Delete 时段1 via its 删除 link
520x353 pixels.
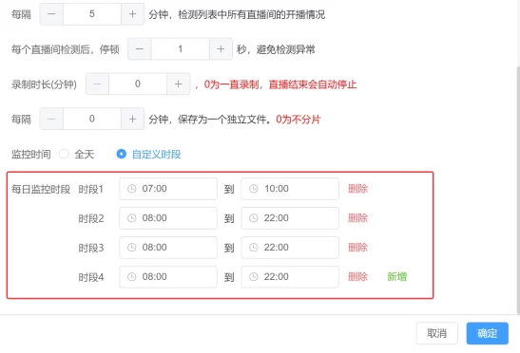point(357,189)
